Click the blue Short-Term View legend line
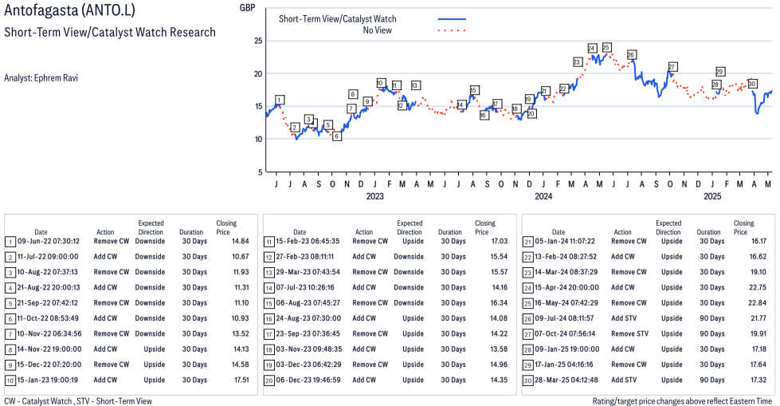This screenshot has width=780, height=406. [x=452, y=19]
